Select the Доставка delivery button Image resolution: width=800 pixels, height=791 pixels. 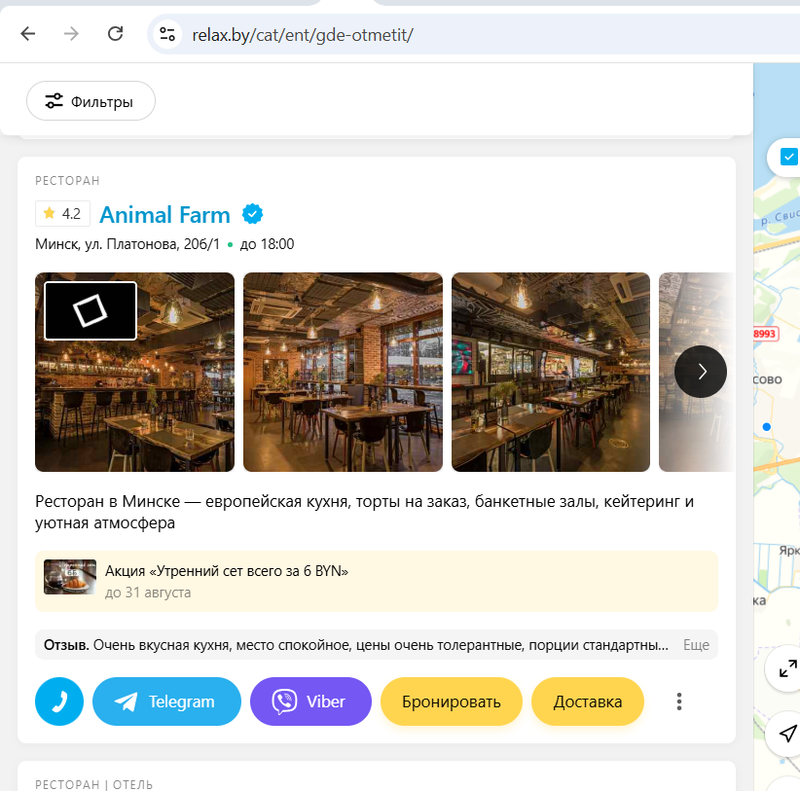pos(588,701)
